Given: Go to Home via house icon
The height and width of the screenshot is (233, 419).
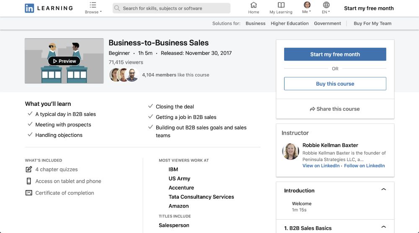Looking at the screenshot, I should point(253,5).
